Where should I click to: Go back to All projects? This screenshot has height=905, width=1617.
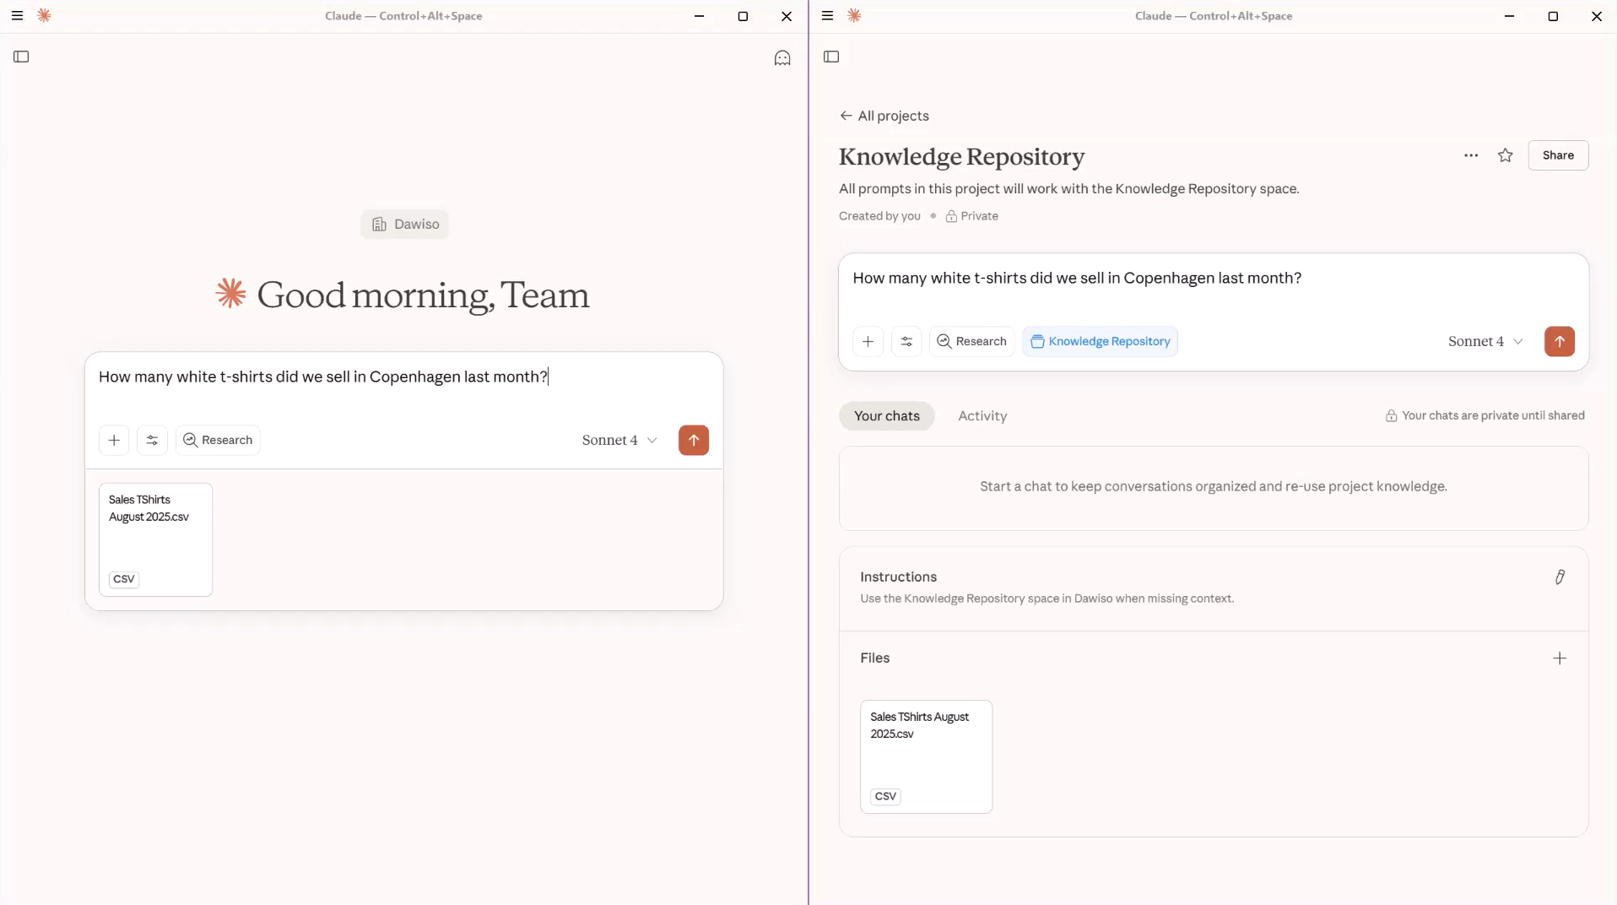[x=884, y=116]
